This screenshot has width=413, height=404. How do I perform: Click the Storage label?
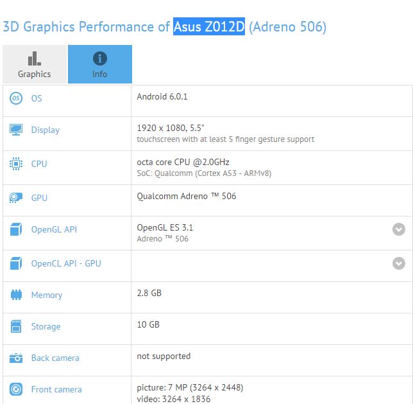point(46,326)
